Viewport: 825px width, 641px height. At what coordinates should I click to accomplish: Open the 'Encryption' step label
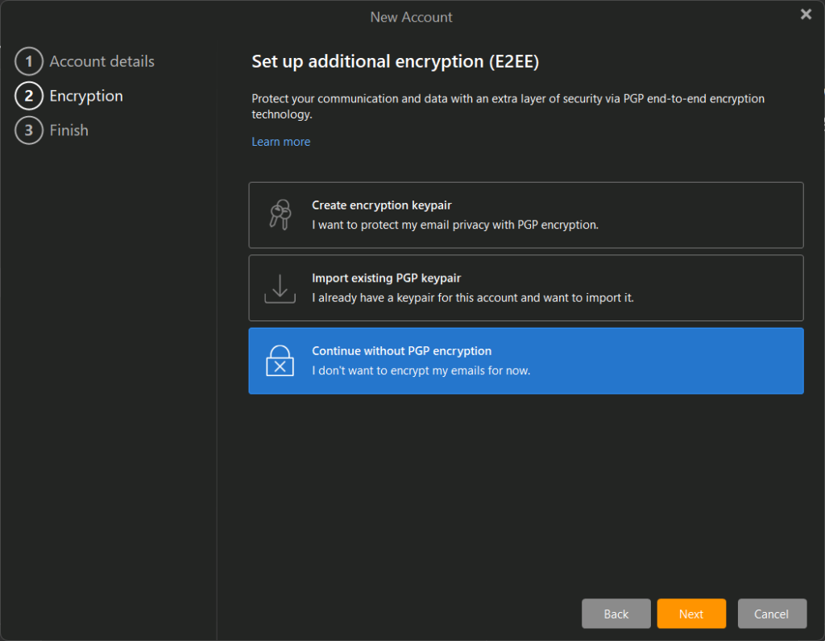[x=86, y=96]
